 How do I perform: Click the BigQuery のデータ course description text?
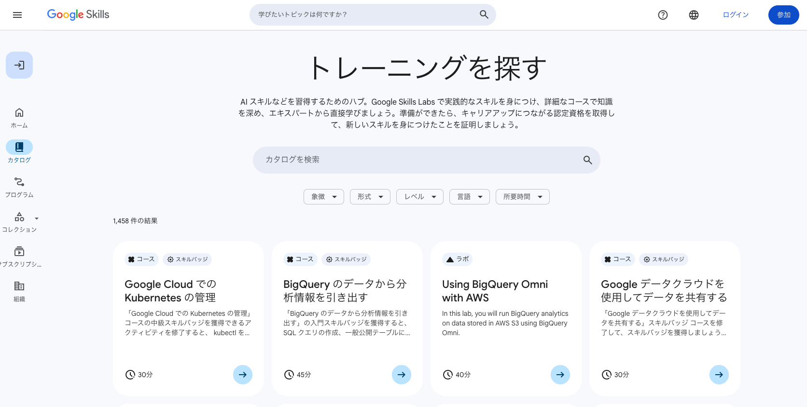[x=347, y=323]
